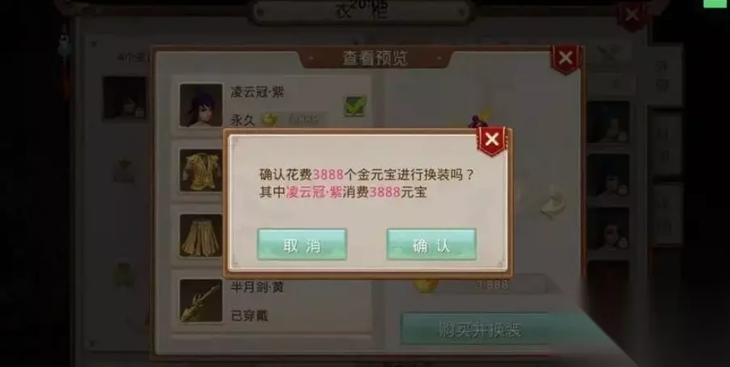Select the 凌云冠·紫 hair item thumbnail
Screen dimensions: 730x367
point(201,105)
